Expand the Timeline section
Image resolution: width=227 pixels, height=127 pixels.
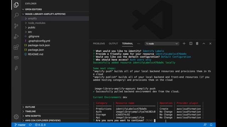click(55, 111)
